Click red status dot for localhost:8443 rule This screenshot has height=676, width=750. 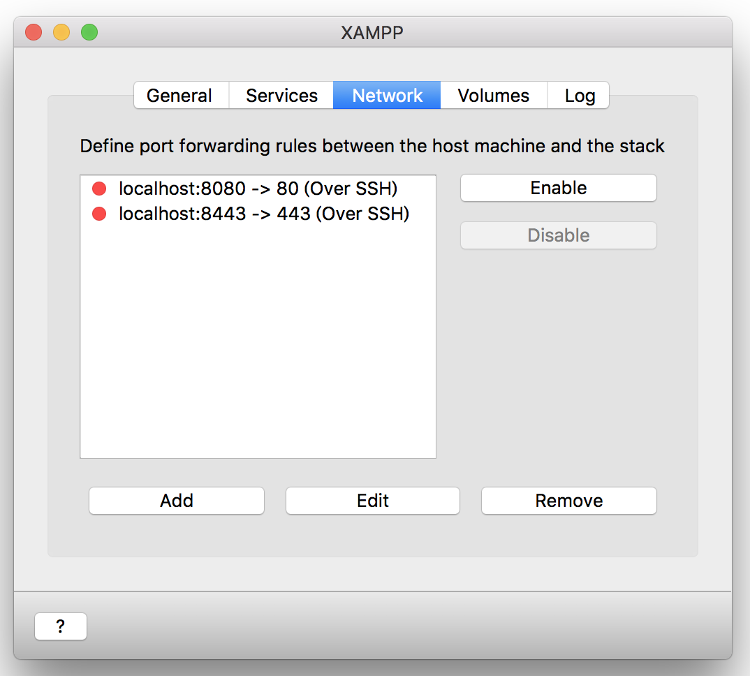pyautogui.click(x=99, y=214)
